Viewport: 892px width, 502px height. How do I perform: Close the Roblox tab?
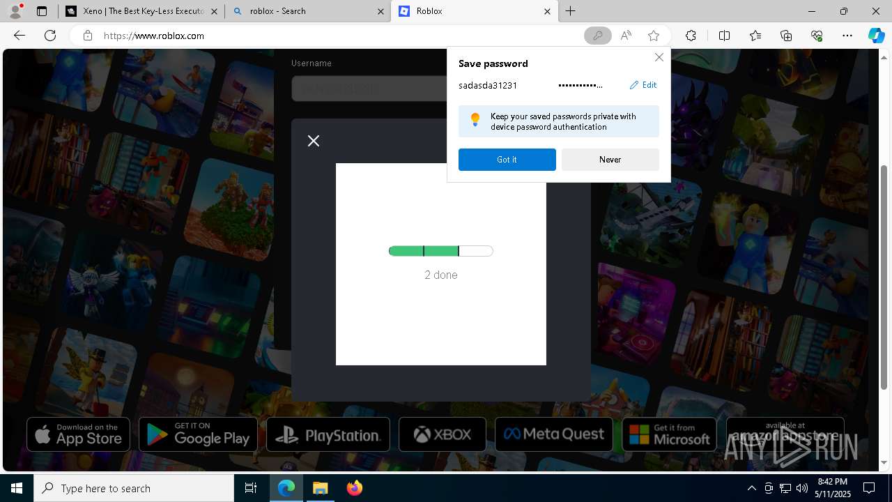[547, 11]
